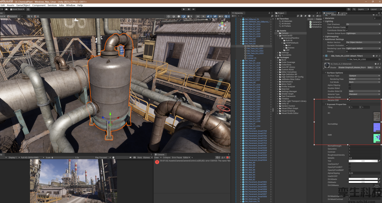Open the cloud services icon
Screen dimensions: 382x203
(7, 9)
